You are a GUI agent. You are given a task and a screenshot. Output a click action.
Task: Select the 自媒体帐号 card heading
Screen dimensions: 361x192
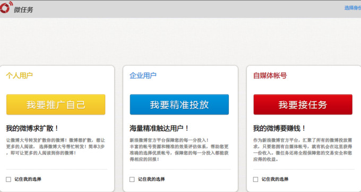pos(270,75)
